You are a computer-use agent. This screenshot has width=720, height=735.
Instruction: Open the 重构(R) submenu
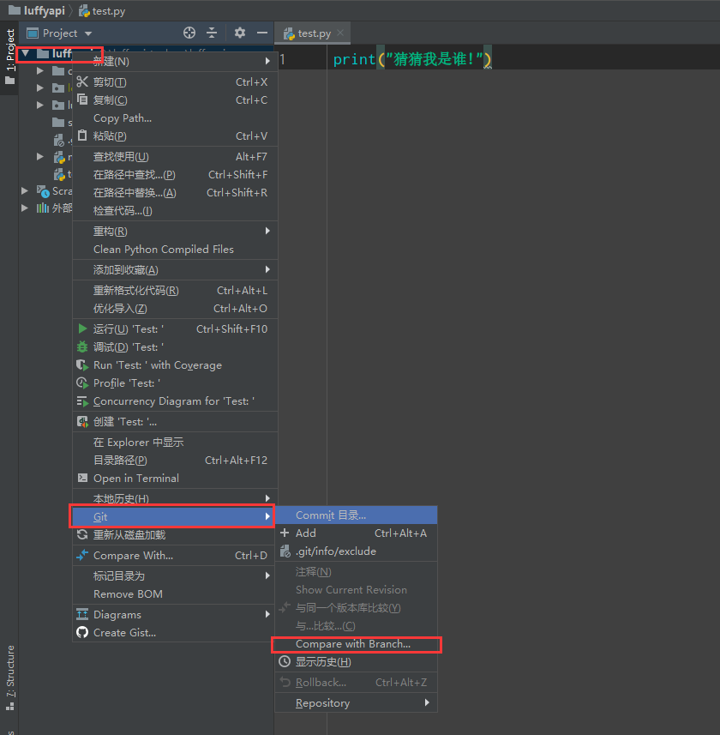click(x=175, y=231)
